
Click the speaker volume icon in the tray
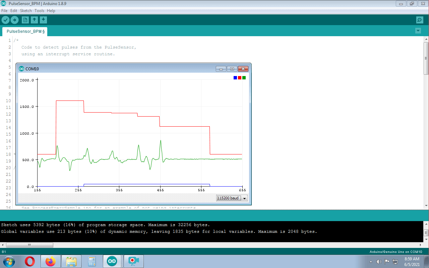tap(379, 262)
